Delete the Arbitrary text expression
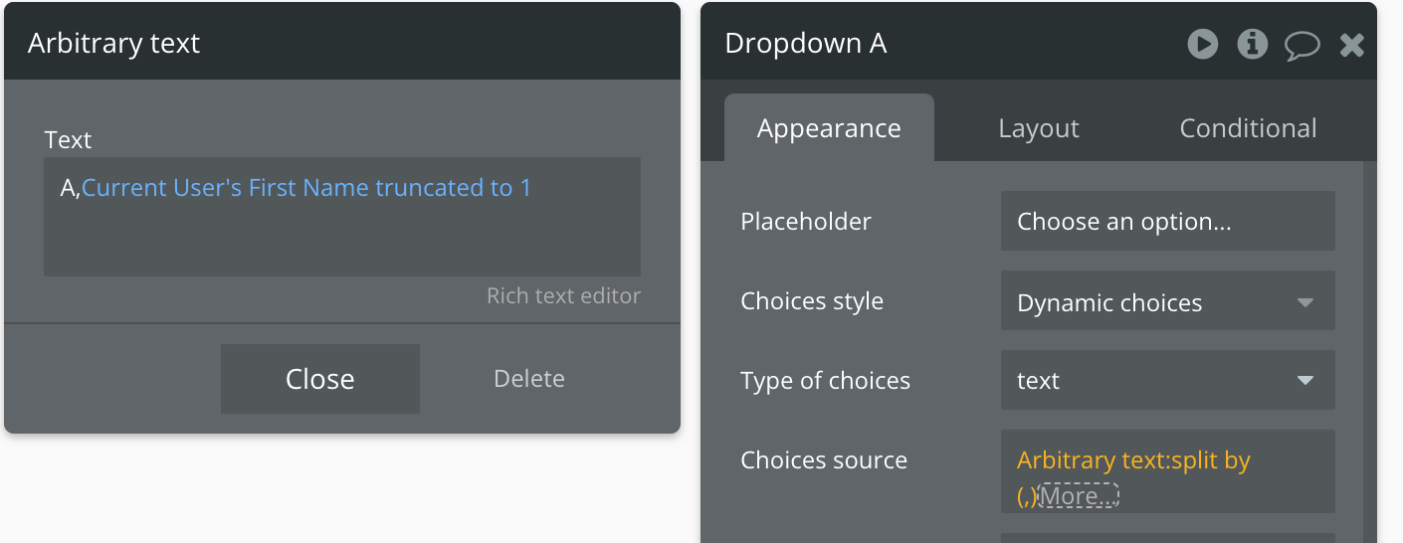1403x543 pixels. click(x=528, y=379)
